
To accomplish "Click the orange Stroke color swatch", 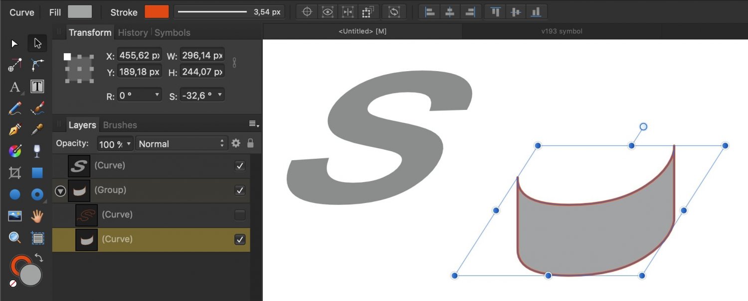I will pyautogui.click(x=157, y=12).
